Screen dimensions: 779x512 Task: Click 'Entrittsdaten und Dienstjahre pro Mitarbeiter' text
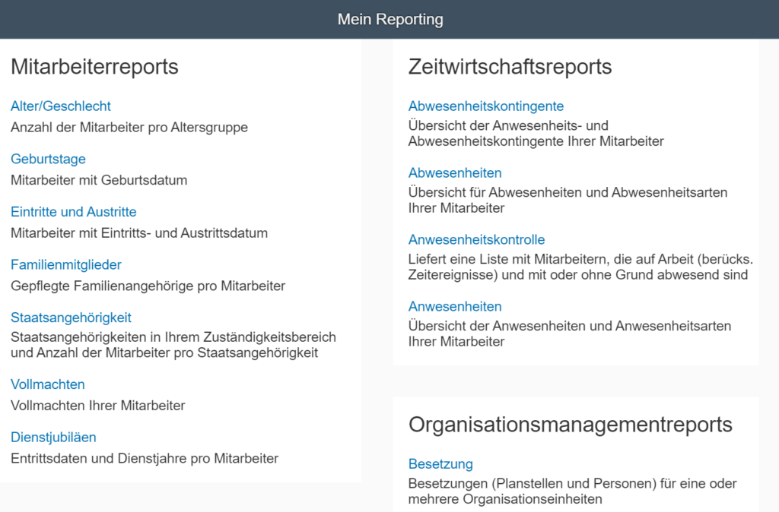pos(145,458)
